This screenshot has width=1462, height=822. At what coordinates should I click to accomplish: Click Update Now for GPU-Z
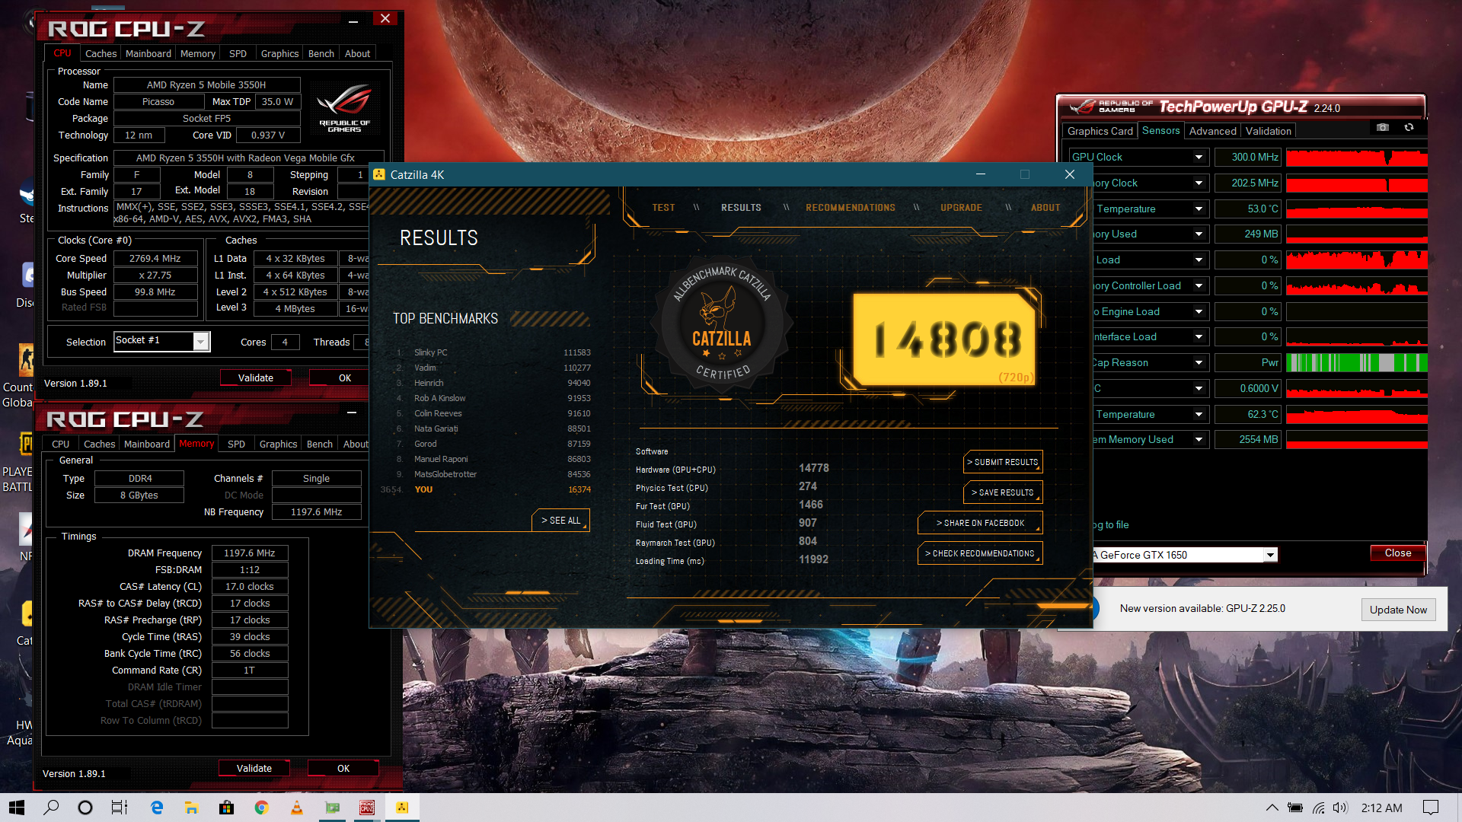click(1398, 610)
